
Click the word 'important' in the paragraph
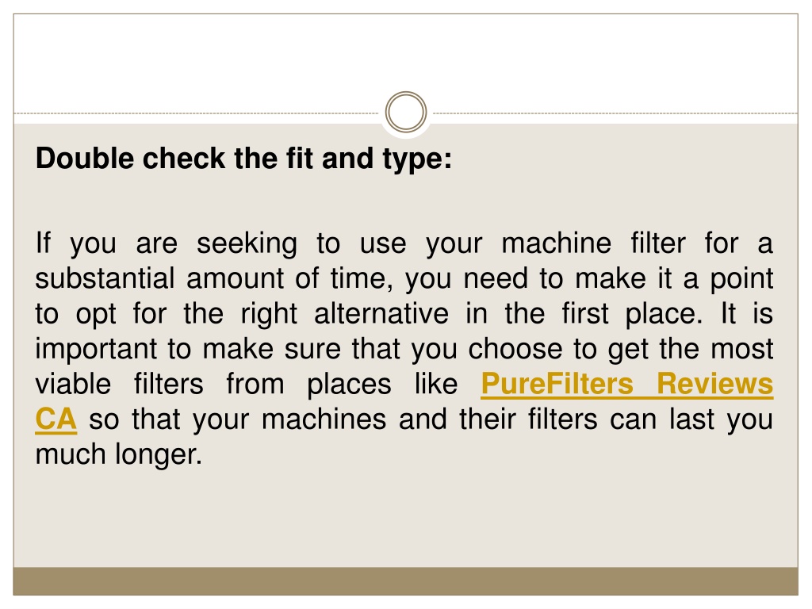pos(96,350)
